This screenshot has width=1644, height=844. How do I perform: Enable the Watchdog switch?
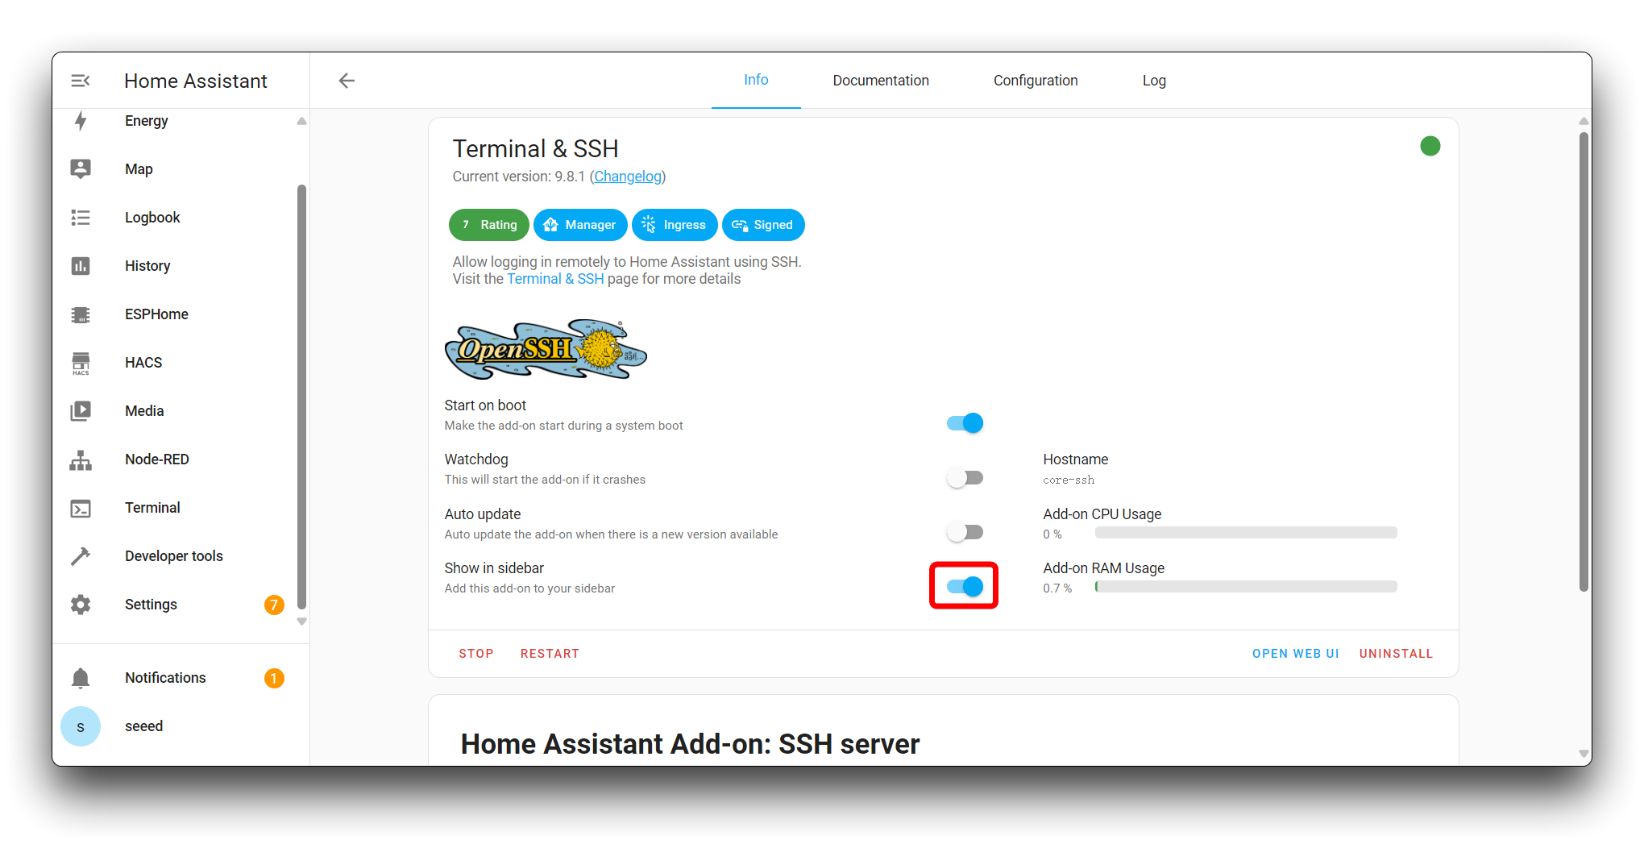(965, 478)
